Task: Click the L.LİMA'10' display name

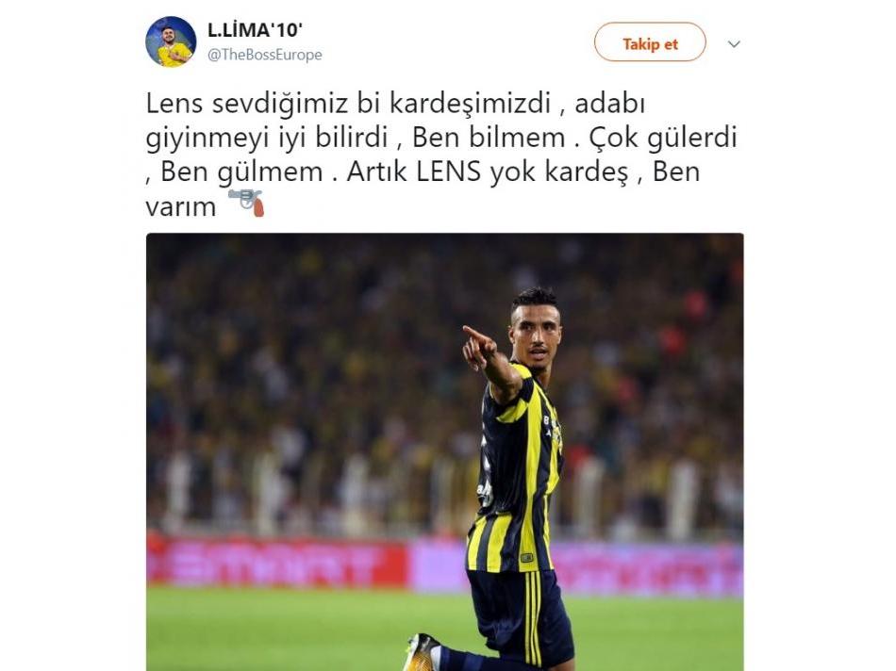Action: 255,30
